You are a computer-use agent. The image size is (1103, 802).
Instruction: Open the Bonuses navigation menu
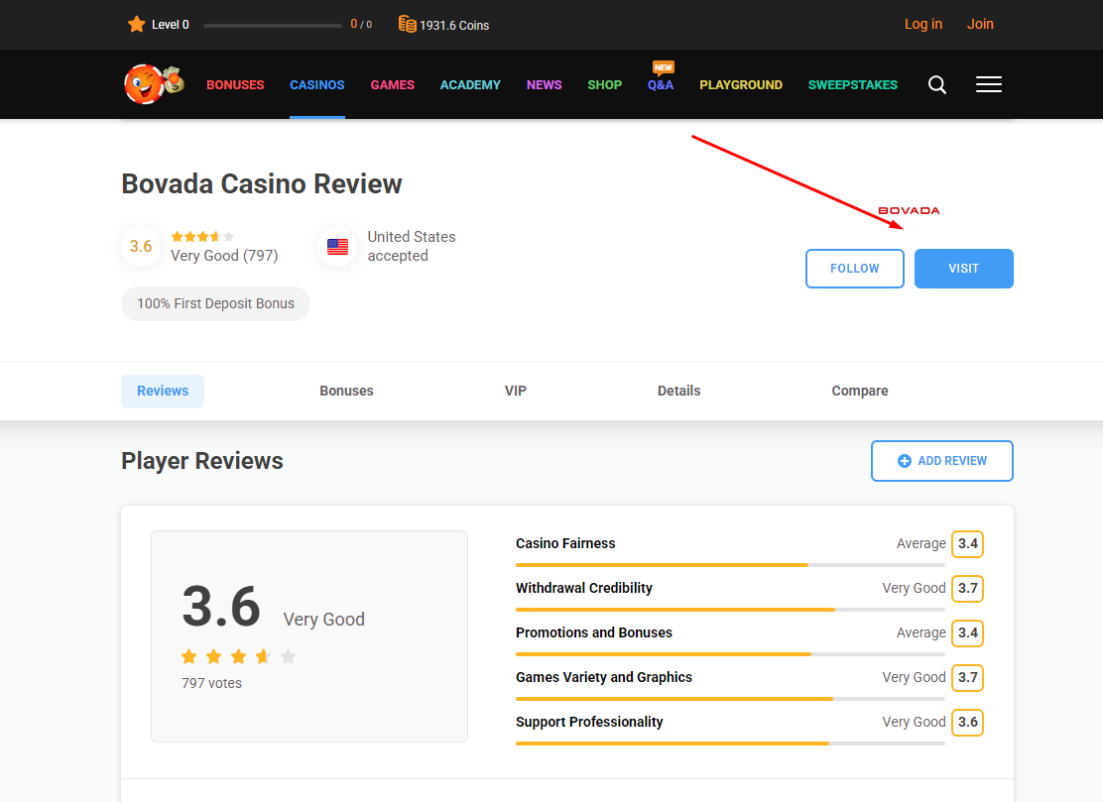tap(235, 85)
